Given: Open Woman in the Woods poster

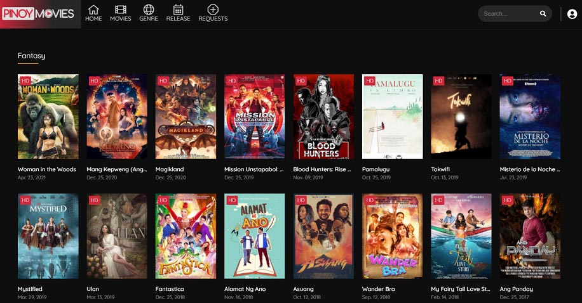Looking at the screenshot, I should coord(48,117).
